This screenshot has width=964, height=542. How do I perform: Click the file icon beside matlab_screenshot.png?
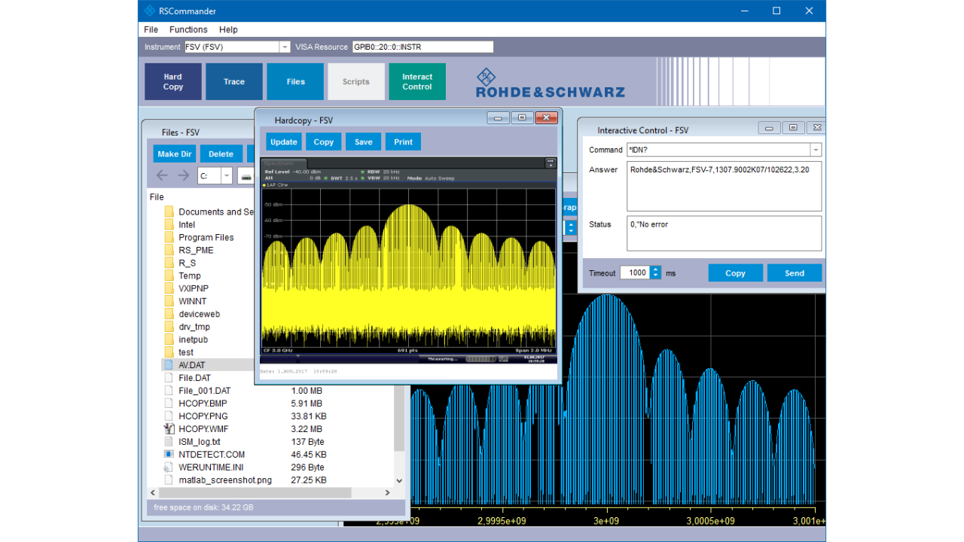(169, 480)
